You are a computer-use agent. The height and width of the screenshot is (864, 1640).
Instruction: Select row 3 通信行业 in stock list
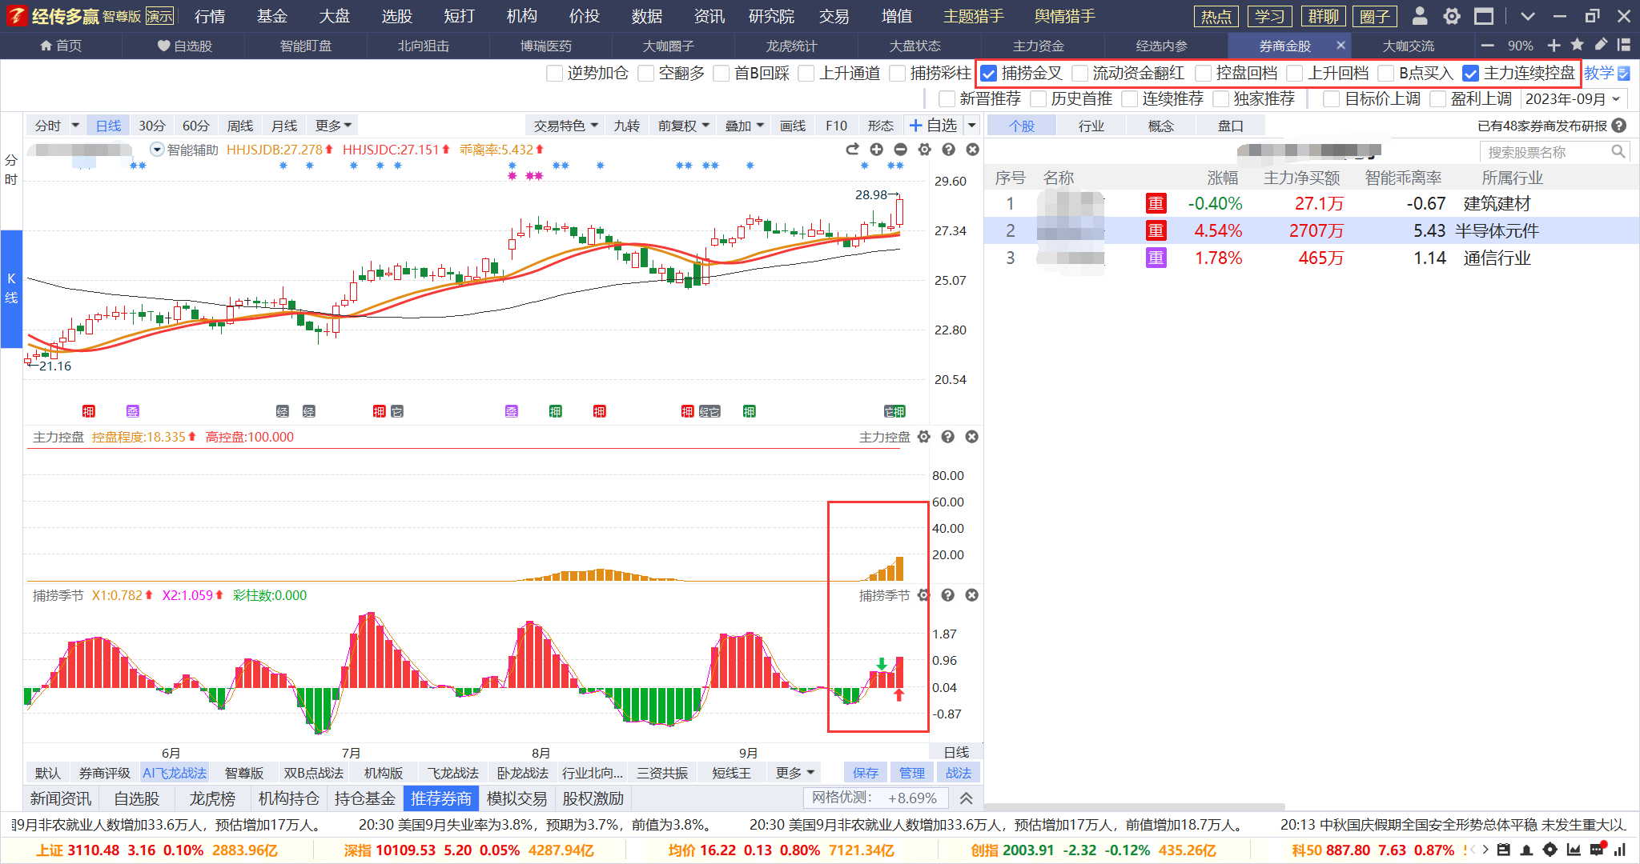1312,258
